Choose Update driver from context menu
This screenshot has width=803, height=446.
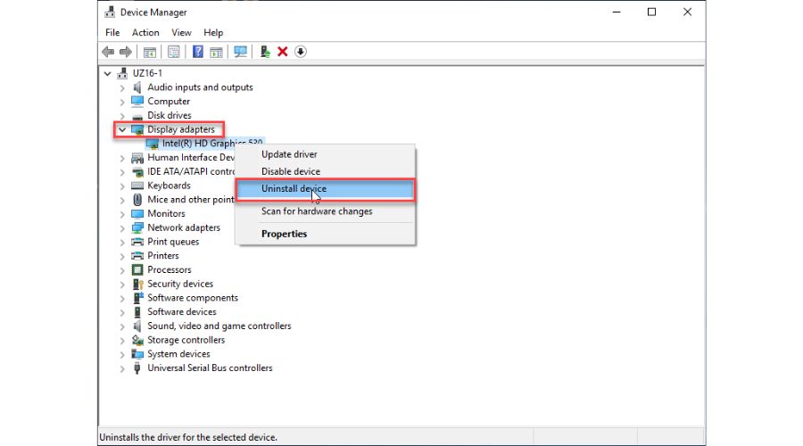[325, 154]
